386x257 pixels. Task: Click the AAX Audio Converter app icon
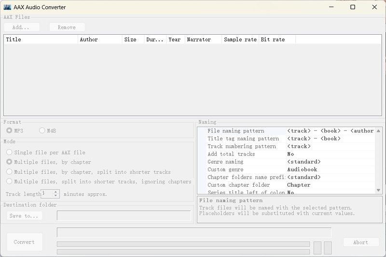coord(7,7)
